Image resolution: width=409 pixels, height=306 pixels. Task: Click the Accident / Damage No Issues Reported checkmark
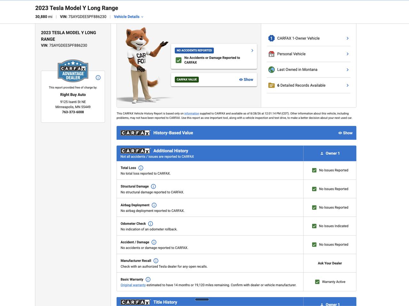314,244
